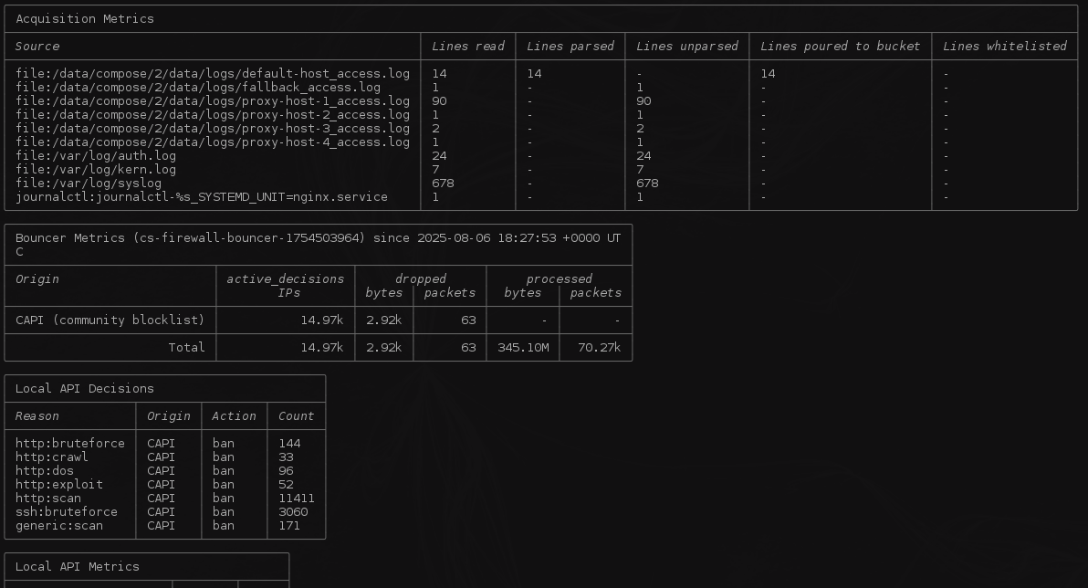Click the Acquisition Metrics table title
The height and width of the screenshot is (588, 1088).
point(85,19)
